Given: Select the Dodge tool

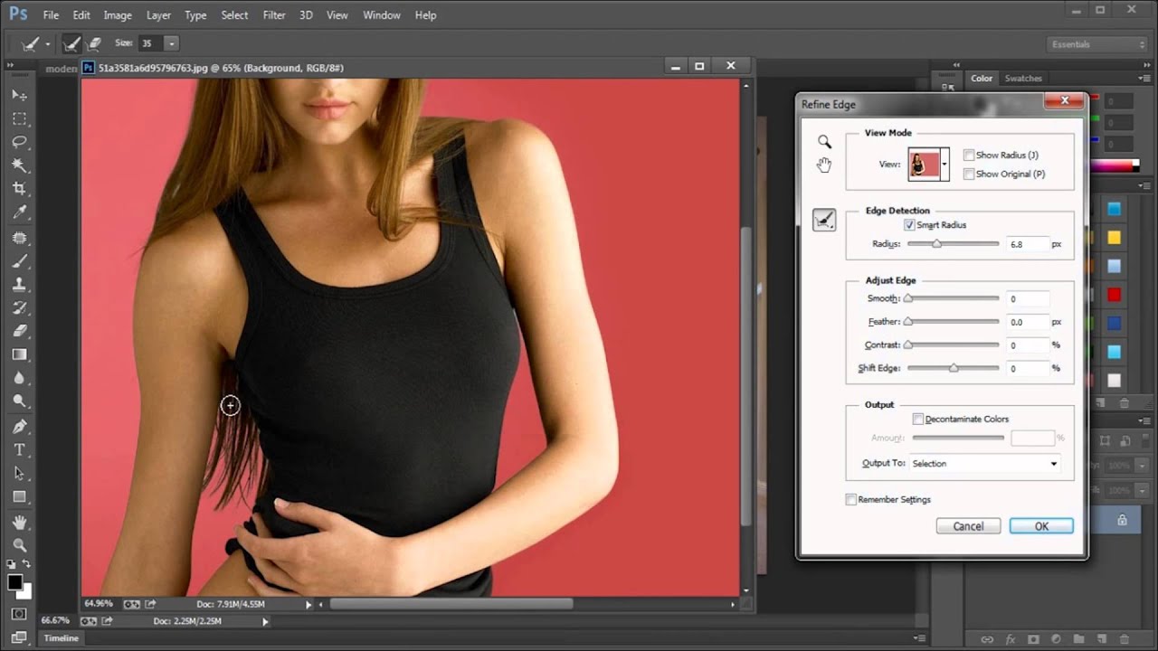Looking at the screenshot, I should pyautogui.click(x=19, y=402).
